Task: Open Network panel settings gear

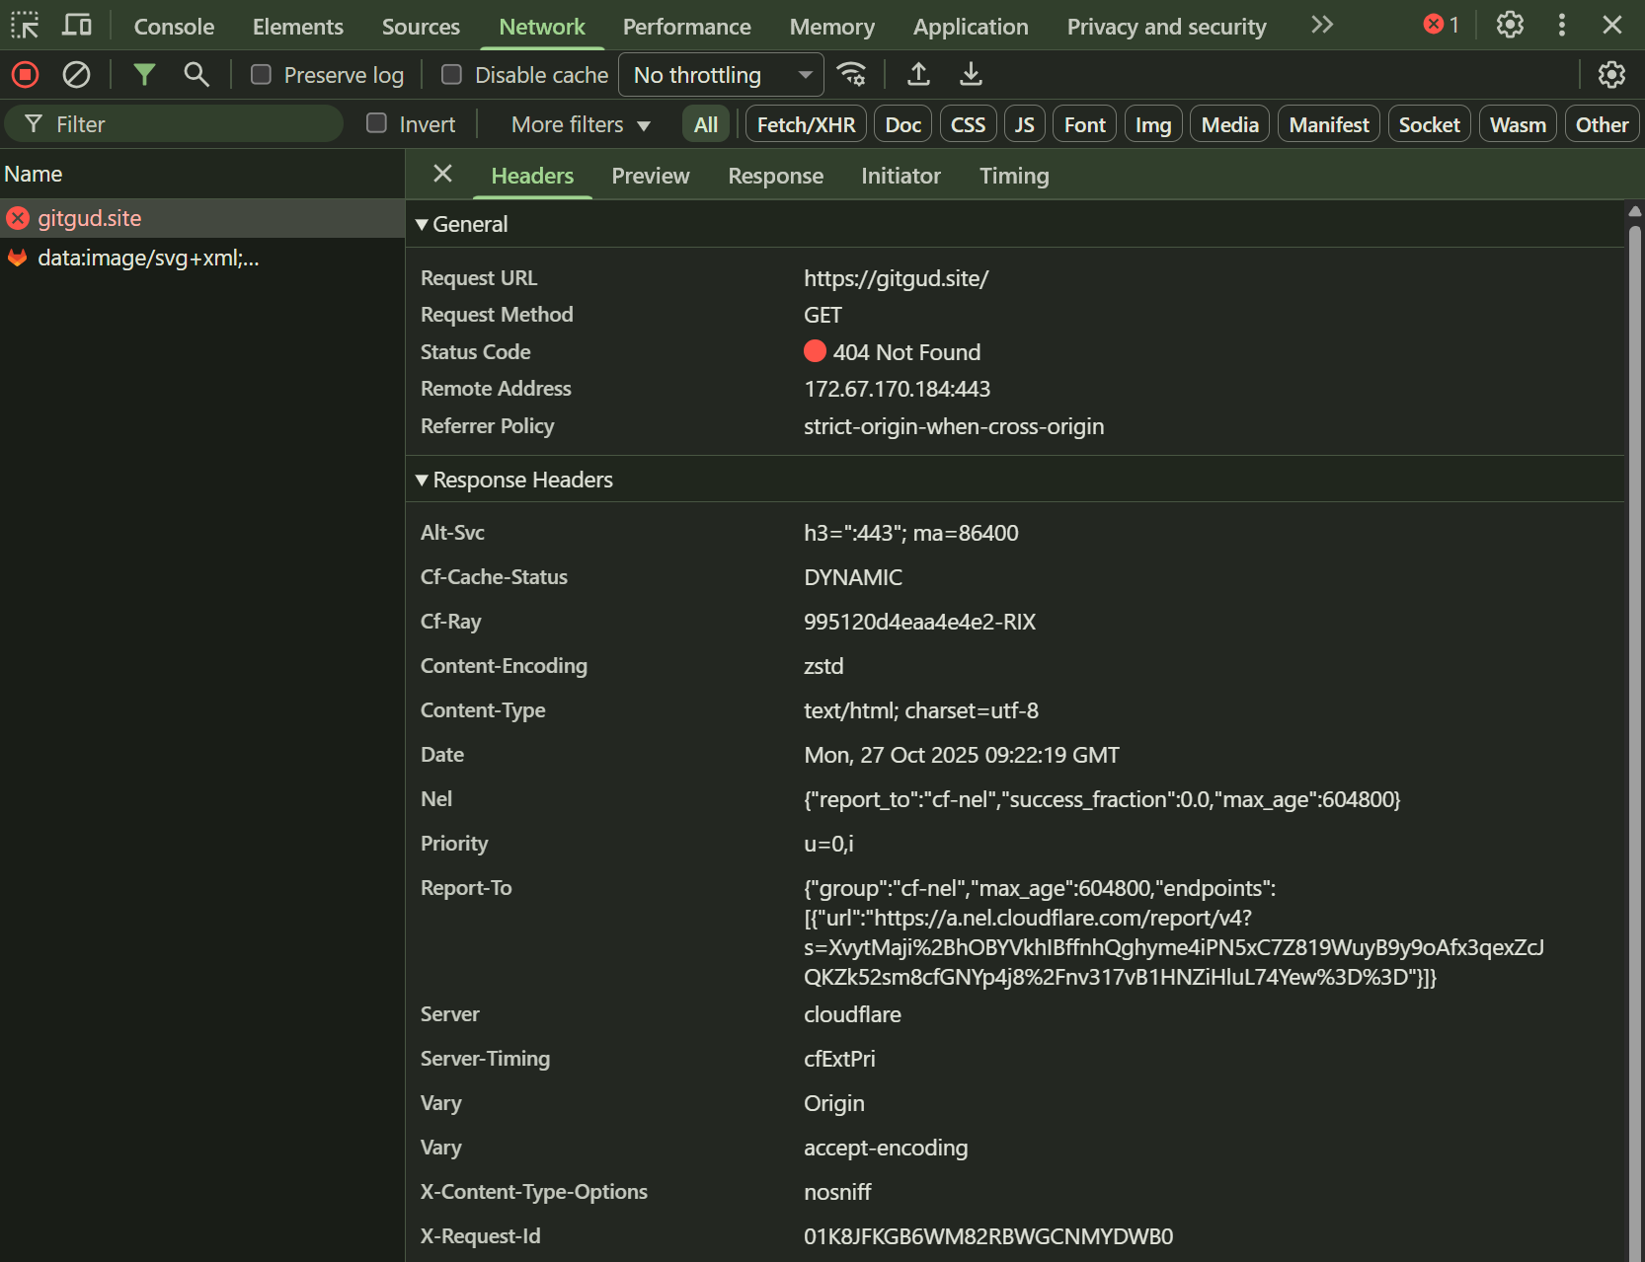Action: 1611,74
